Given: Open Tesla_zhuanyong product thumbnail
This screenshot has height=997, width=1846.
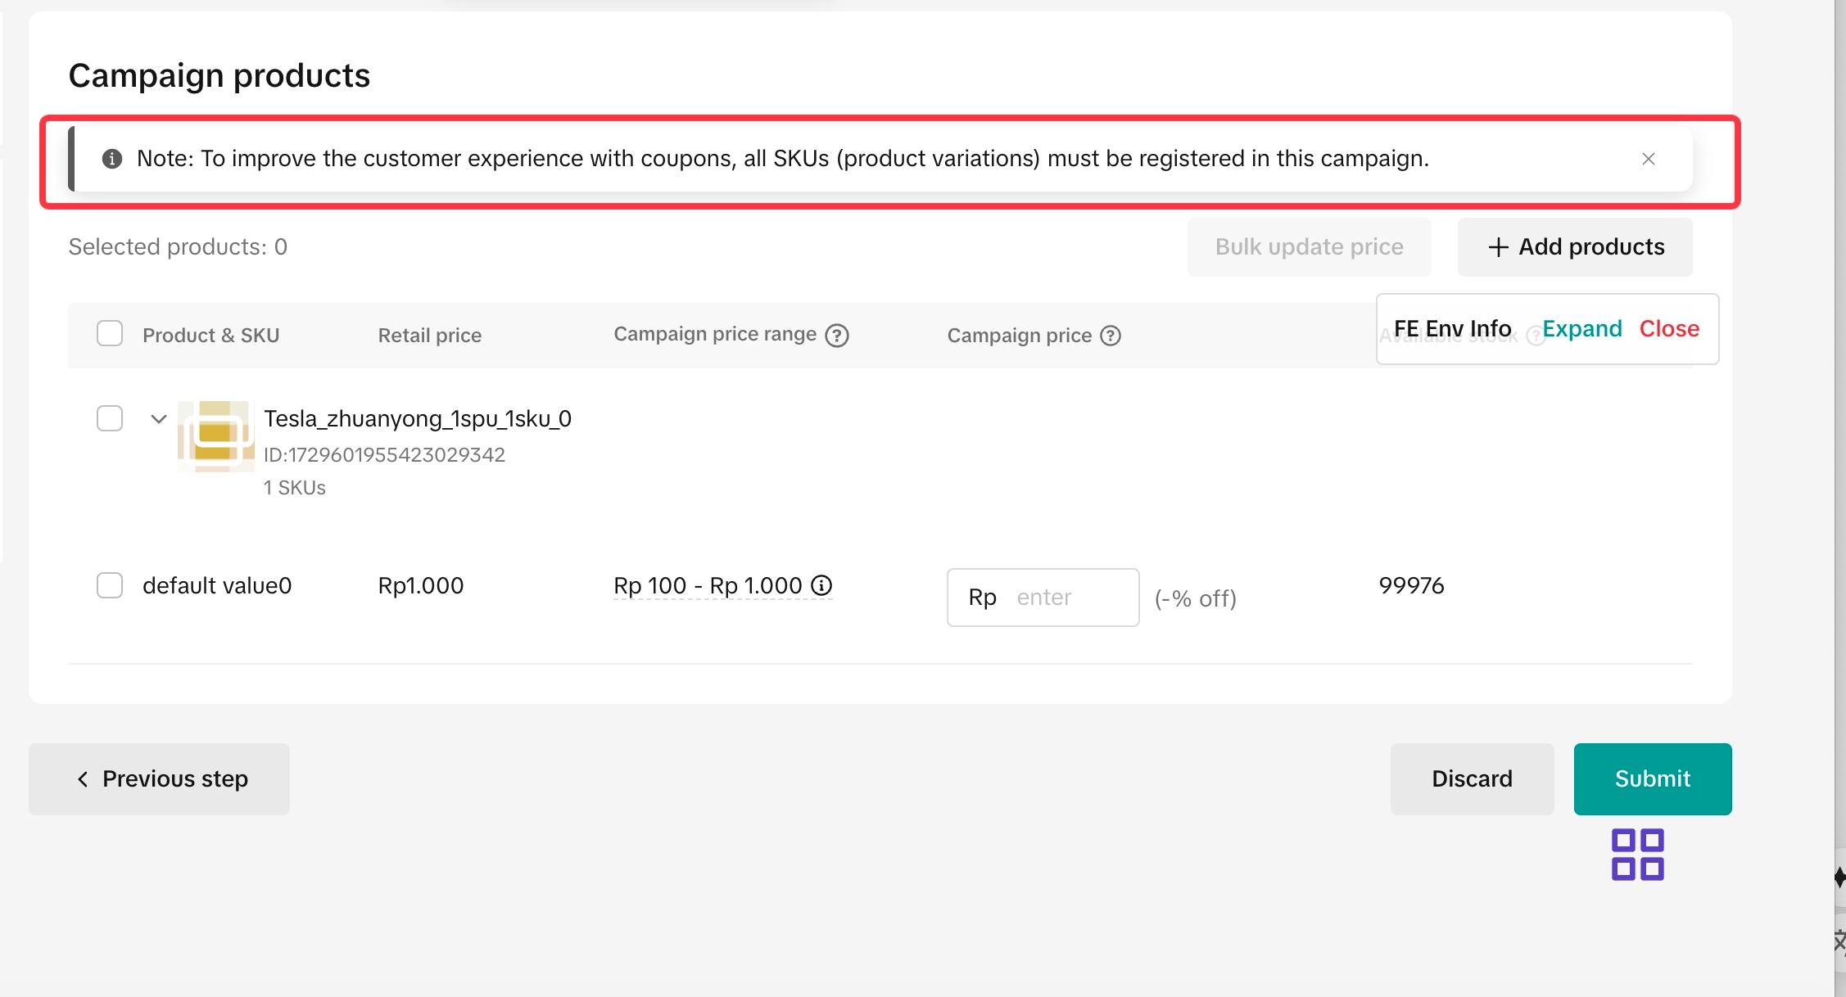Looking at the screenshot, I should tap(215, 435).
